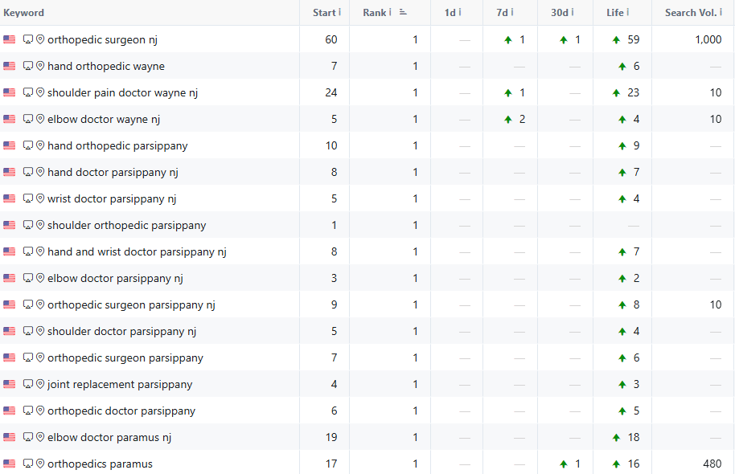
Task: Click the info icon beside the Start column
Action: [x=339, y=13]
